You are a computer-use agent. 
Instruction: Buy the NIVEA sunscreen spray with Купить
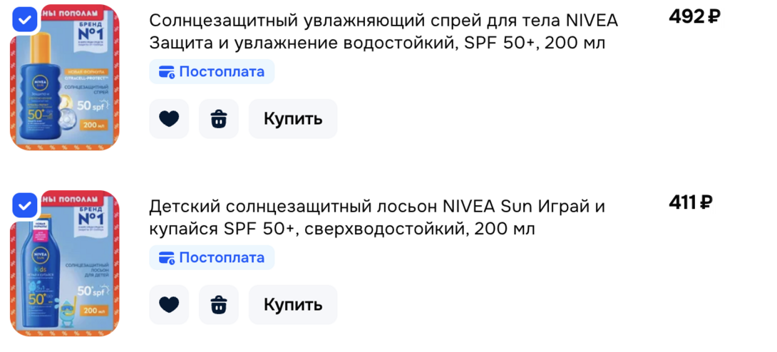click(x=293, y=119)
